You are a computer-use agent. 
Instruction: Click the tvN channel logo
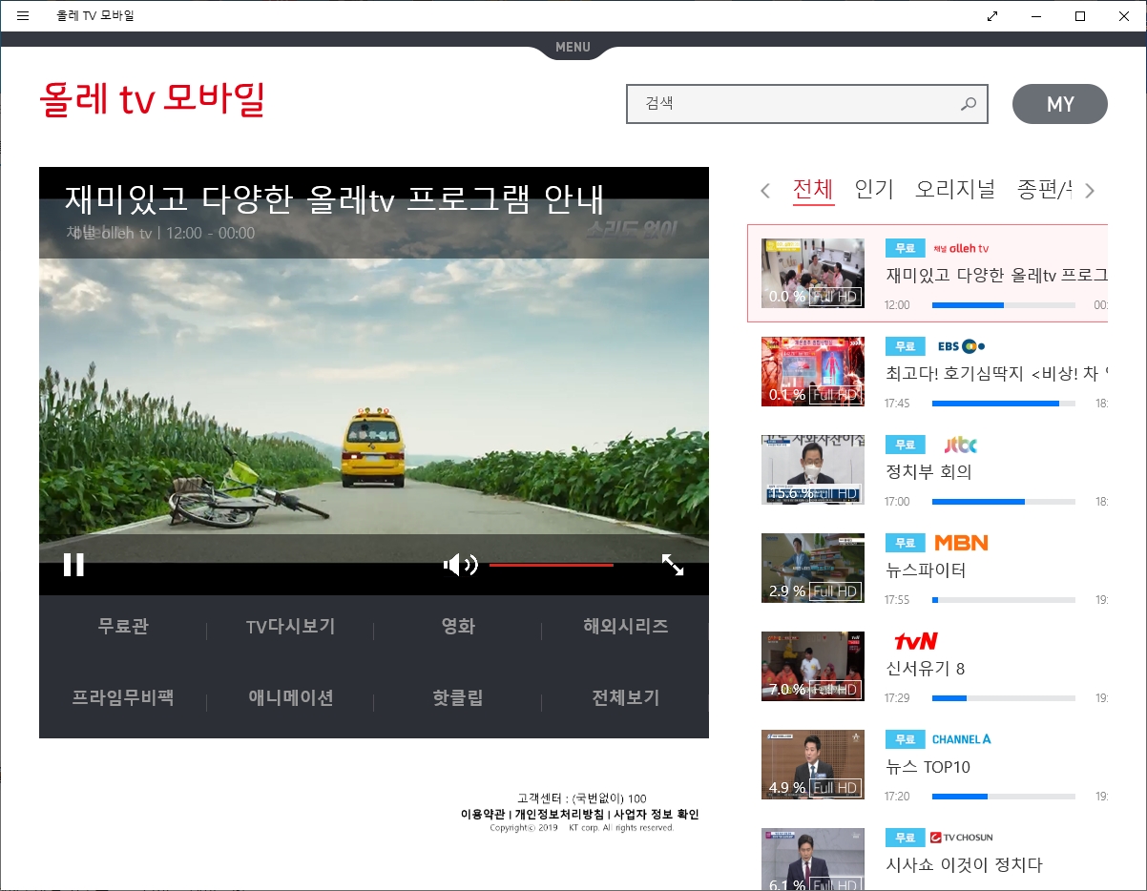[916, 640]
